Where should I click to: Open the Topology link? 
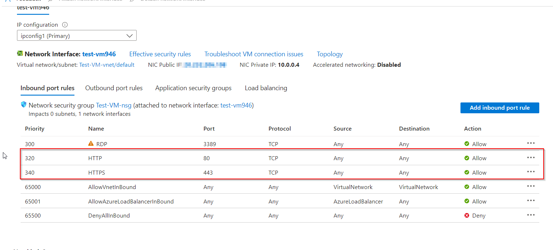[x=330, y=54]
